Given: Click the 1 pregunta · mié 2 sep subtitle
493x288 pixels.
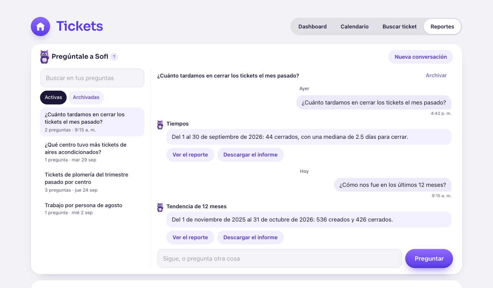Looking at the screenshot, I should 69,213.
